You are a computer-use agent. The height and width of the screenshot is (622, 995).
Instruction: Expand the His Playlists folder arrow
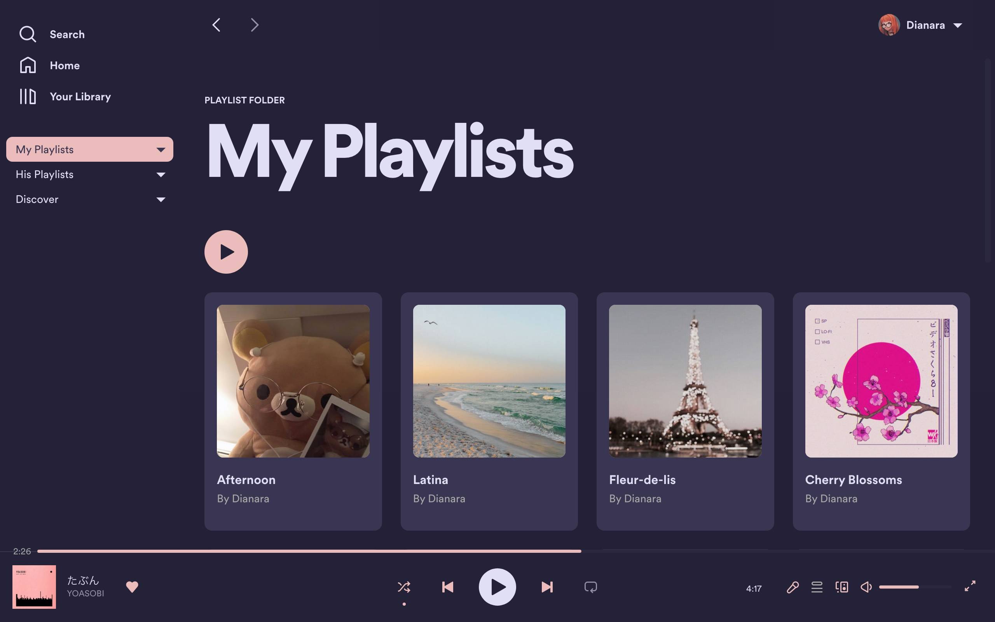click(161, 175)
